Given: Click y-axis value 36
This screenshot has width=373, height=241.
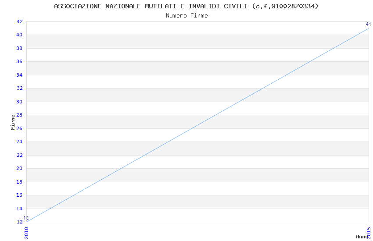Looking at the screenshot, I should pyautogui.click(x=19, y=61).
